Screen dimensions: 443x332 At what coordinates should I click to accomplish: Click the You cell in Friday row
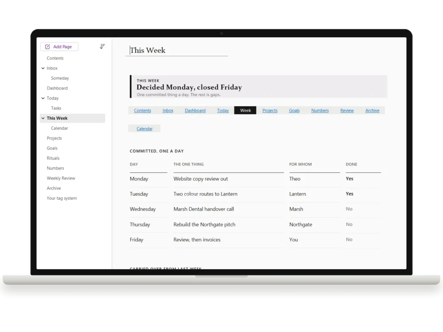point(294,239)
